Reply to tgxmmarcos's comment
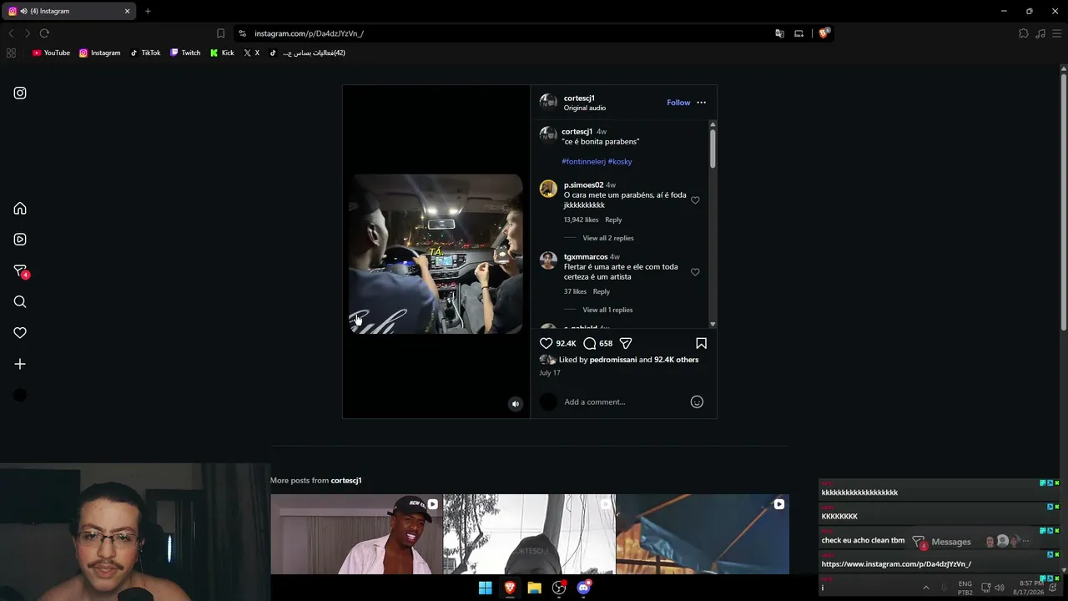Screen dimensions: 1068x601 (602, 292)
